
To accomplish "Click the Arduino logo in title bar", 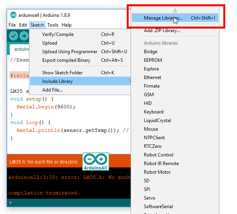I will pyautogui.click(x=13, y=15).
